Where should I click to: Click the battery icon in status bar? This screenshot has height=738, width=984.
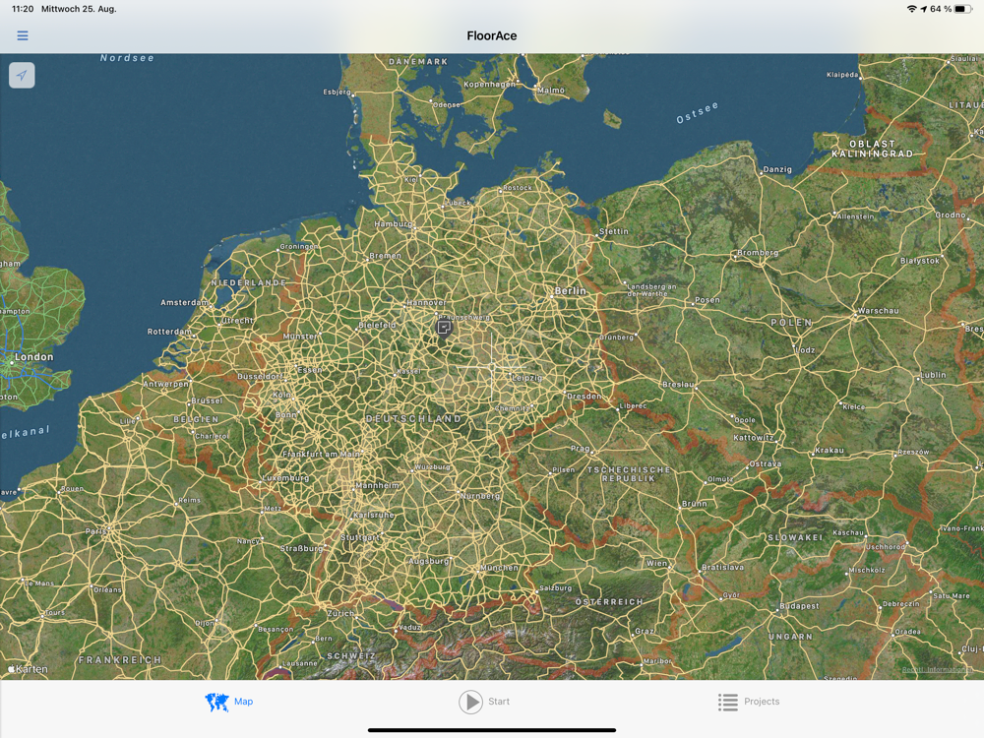pos(963,9)
